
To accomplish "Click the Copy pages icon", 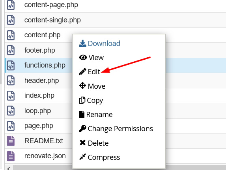I will pos(82,100).
